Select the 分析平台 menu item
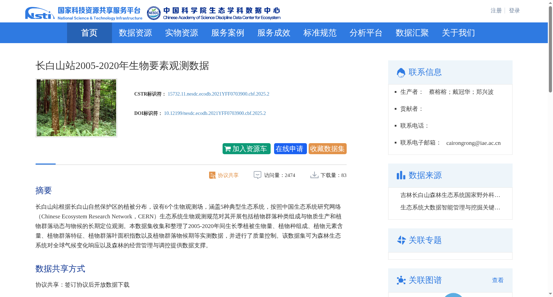The height and width of the screenshot is (297, 553). [x=366, y=33]
